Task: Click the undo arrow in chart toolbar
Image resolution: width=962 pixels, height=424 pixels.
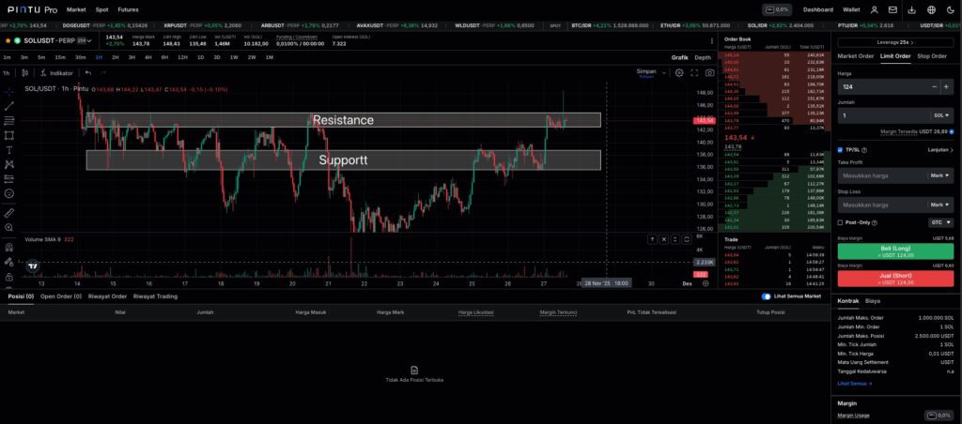Action: (x=89, y=72)
